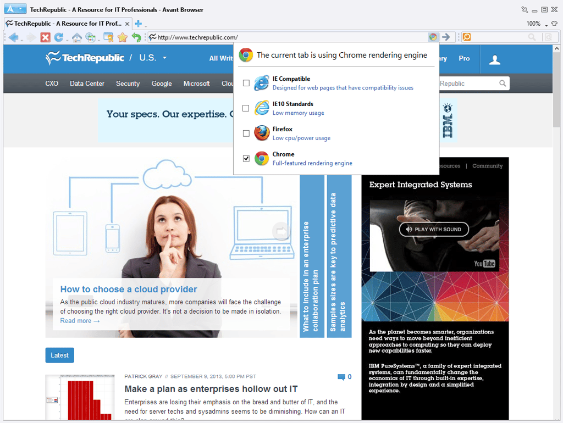Choose the IE10 Standards engine entry label
Viewport: 563px width, 423px height.
coord(292,104)
